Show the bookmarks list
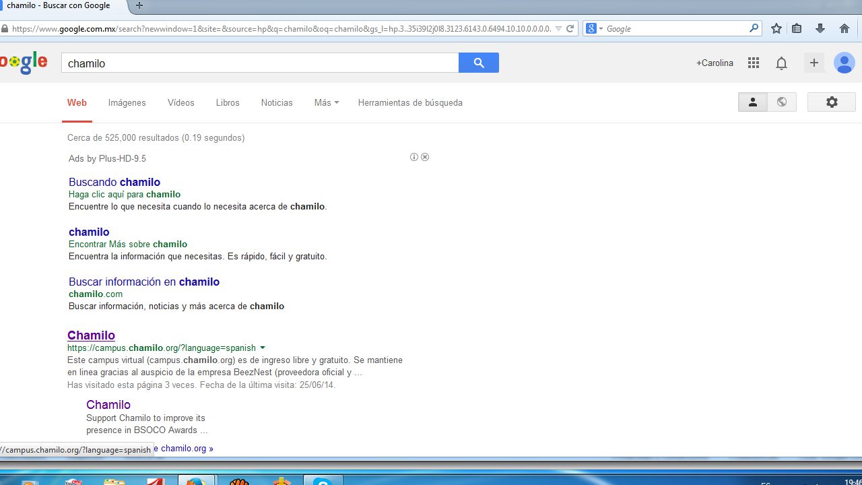The height and width of the screenshot is (485, 862). pyautogui.click(x=797, y=29)
